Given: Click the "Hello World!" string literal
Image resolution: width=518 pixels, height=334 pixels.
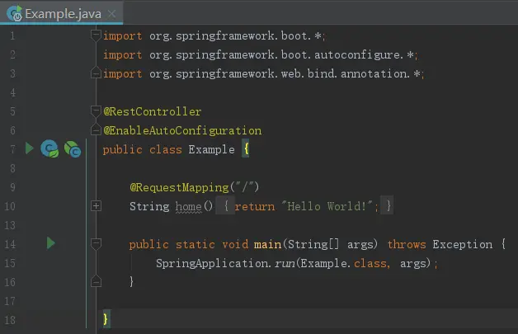Looking at the screenshot, I should coord(327,206).
